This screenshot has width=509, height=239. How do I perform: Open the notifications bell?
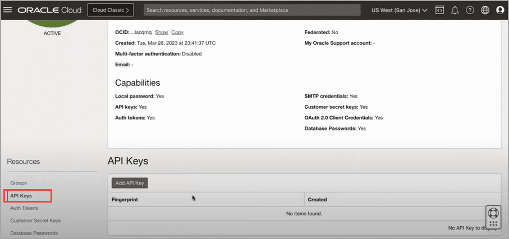(455, 10)
